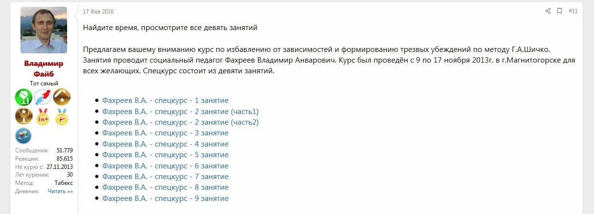Viewport: 594px width, 214px height.
Task: Open the post permalink #11
Action: [573, 11]
